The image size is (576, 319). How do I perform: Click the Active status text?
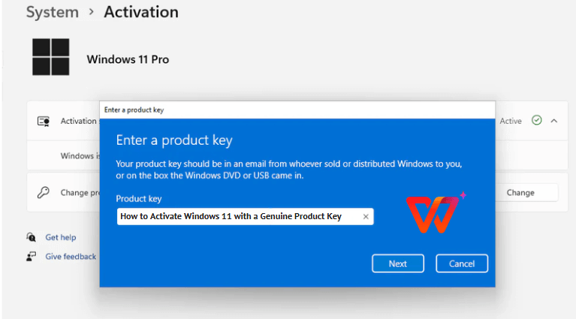tap(511, 121)
